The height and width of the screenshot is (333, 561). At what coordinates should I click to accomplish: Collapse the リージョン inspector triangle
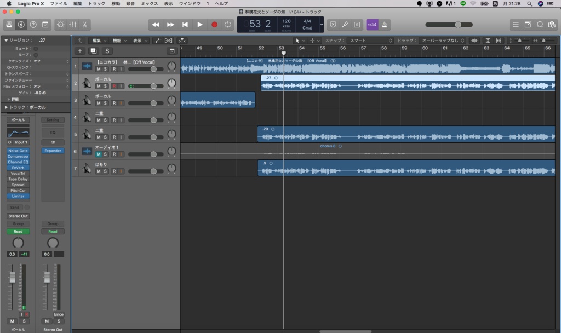(x=5, y=40)
